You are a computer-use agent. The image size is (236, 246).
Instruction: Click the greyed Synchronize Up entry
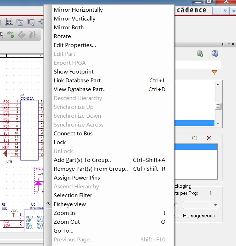(73, 107)
